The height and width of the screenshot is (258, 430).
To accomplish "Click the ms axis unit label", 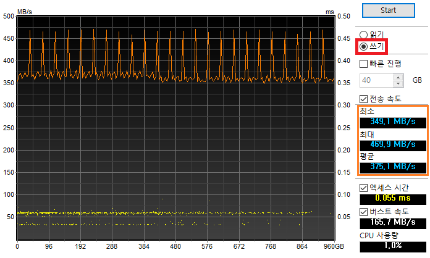I will (330, 12).
